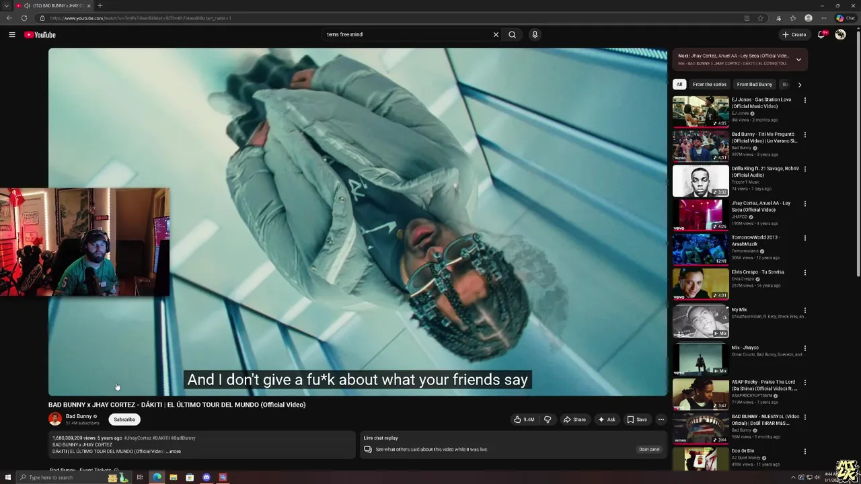The width and height of the screenshot is (861, 484).
Task: Dislike the video with thumbs down
Action: [548, 419]
